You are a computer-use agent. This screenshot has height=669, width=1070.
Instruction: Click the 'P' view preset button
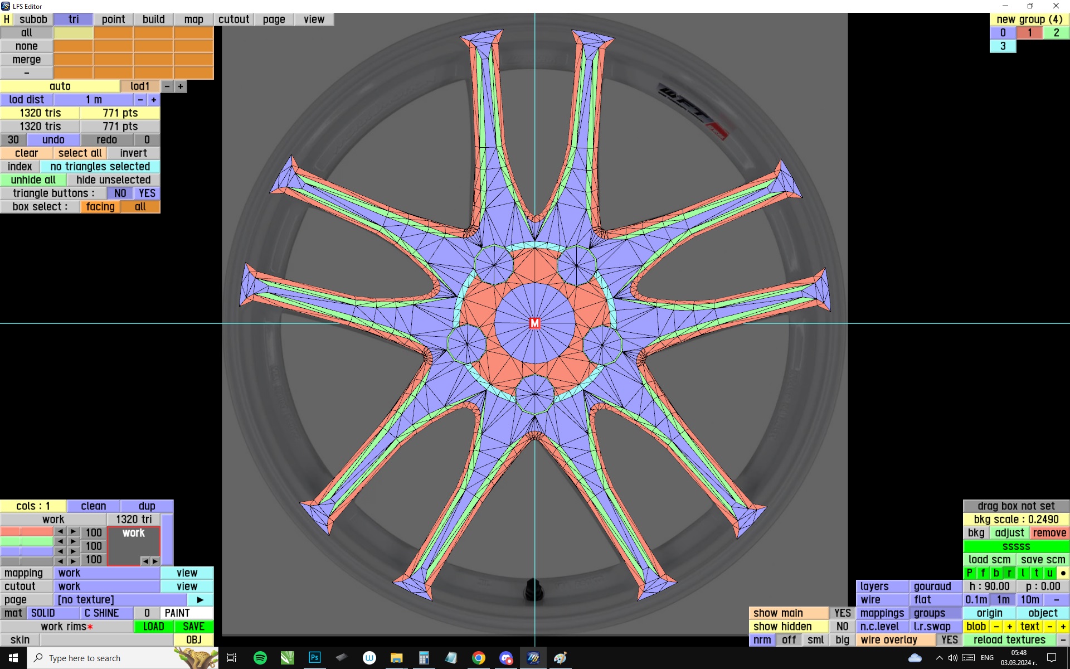969,573
